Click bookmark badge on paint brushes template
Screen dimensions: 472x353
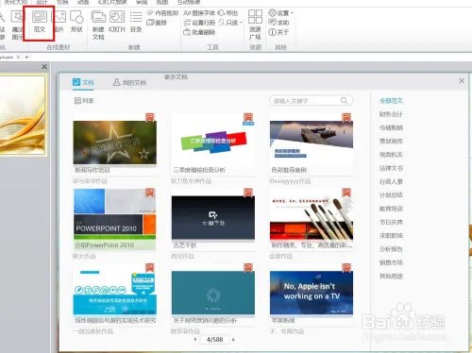[346, 193]
